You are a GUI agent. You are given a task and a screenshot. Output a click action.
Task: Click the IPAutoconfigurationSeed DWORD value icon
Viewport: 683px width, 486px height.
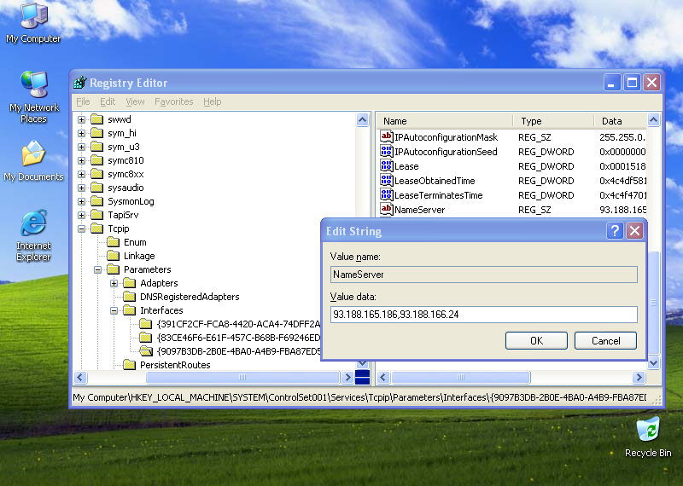(387, 152)
